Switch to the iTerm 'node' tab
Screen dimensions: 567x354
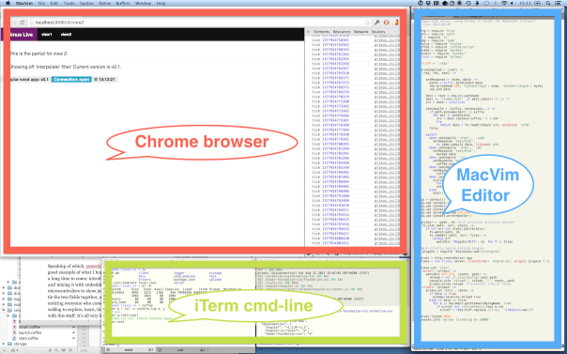130,350
